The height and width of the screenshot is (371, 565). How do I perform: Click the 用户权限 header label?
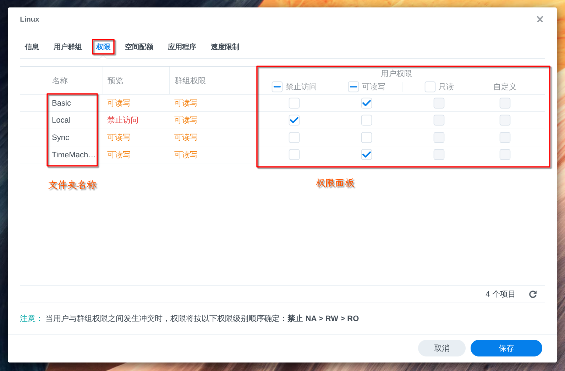[396, 74]
